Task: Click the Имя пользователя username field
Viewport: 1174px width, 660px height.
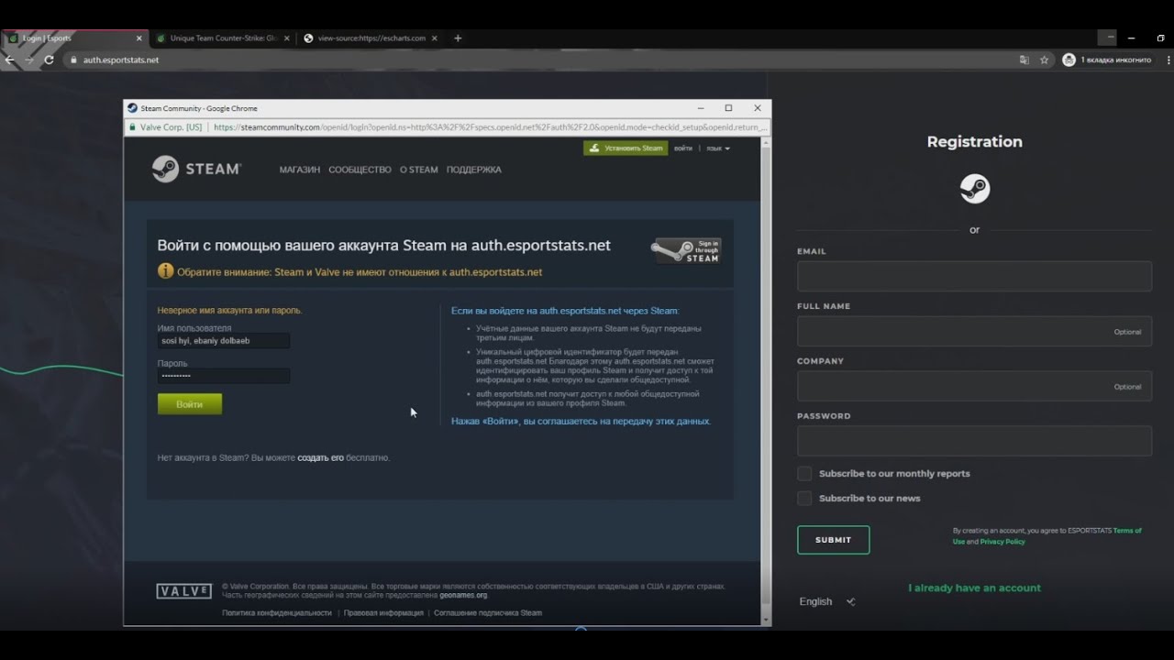Action: coord(224,341)
